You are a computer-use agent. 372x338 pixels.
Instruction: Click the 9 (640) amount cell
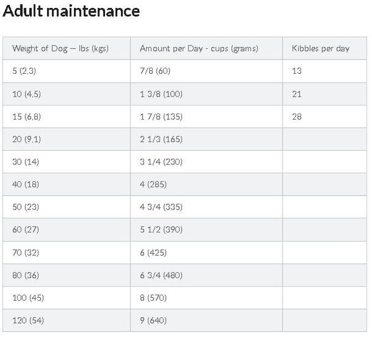(206, 320)
